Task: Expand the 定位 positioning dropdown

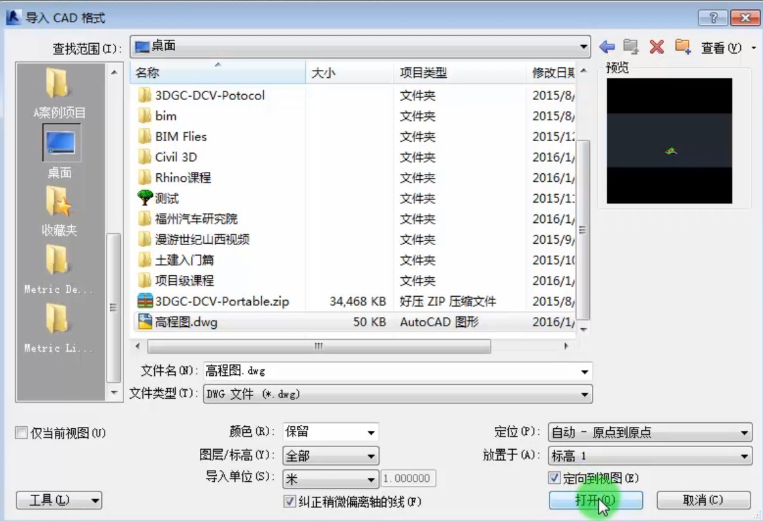Action: coord(650,432)
